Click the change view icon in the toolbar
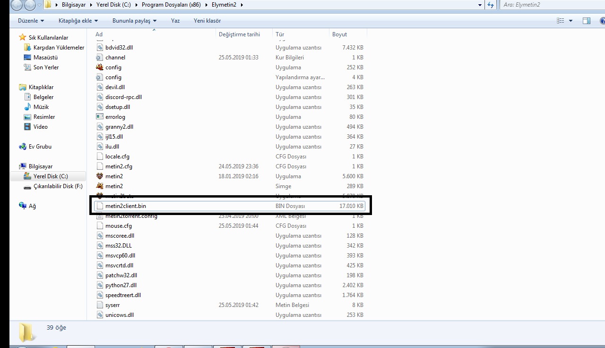 pos(561,21)
